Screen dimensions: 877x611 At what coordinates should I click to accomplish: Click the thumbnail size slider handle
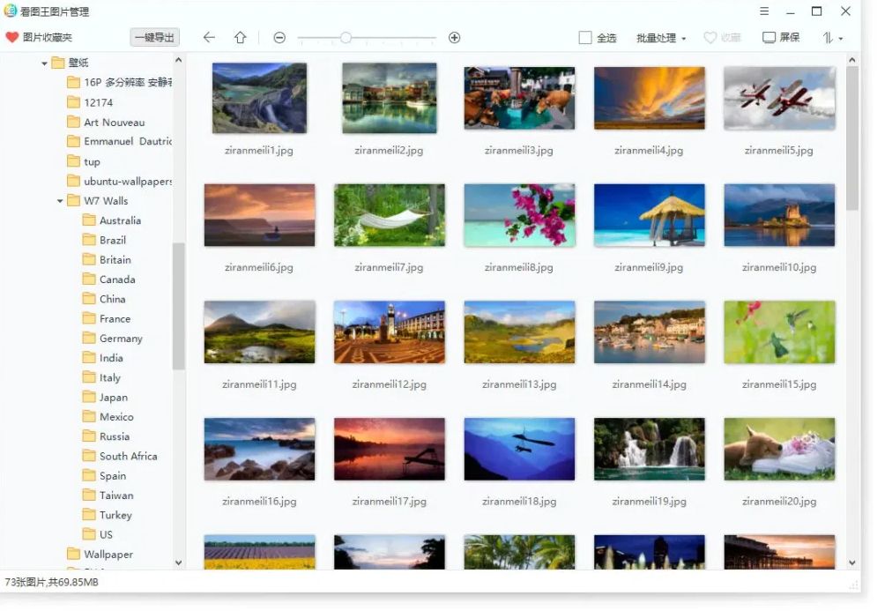pos(346,38)
